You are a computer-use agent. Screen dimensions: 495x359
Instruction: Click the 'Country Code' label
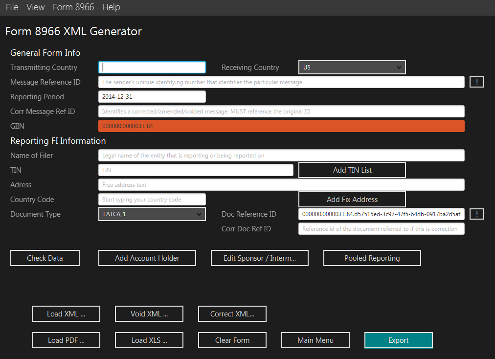pyautogui.click(x=32, y=200)
